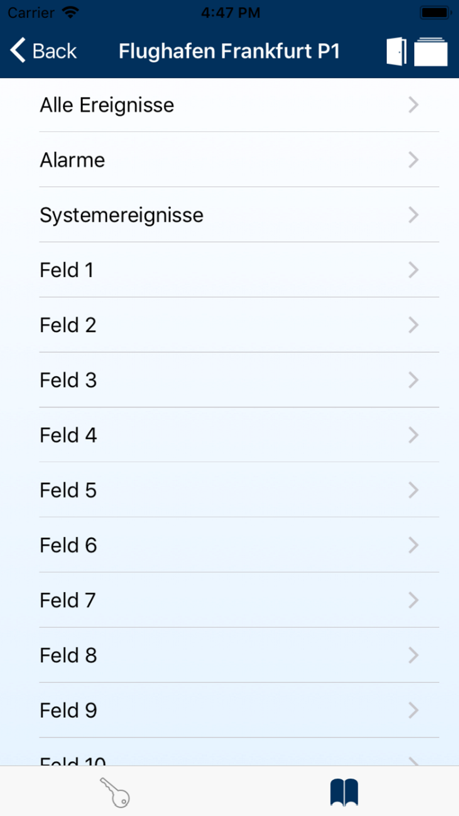Open Feld 4 row

[229, 435]
